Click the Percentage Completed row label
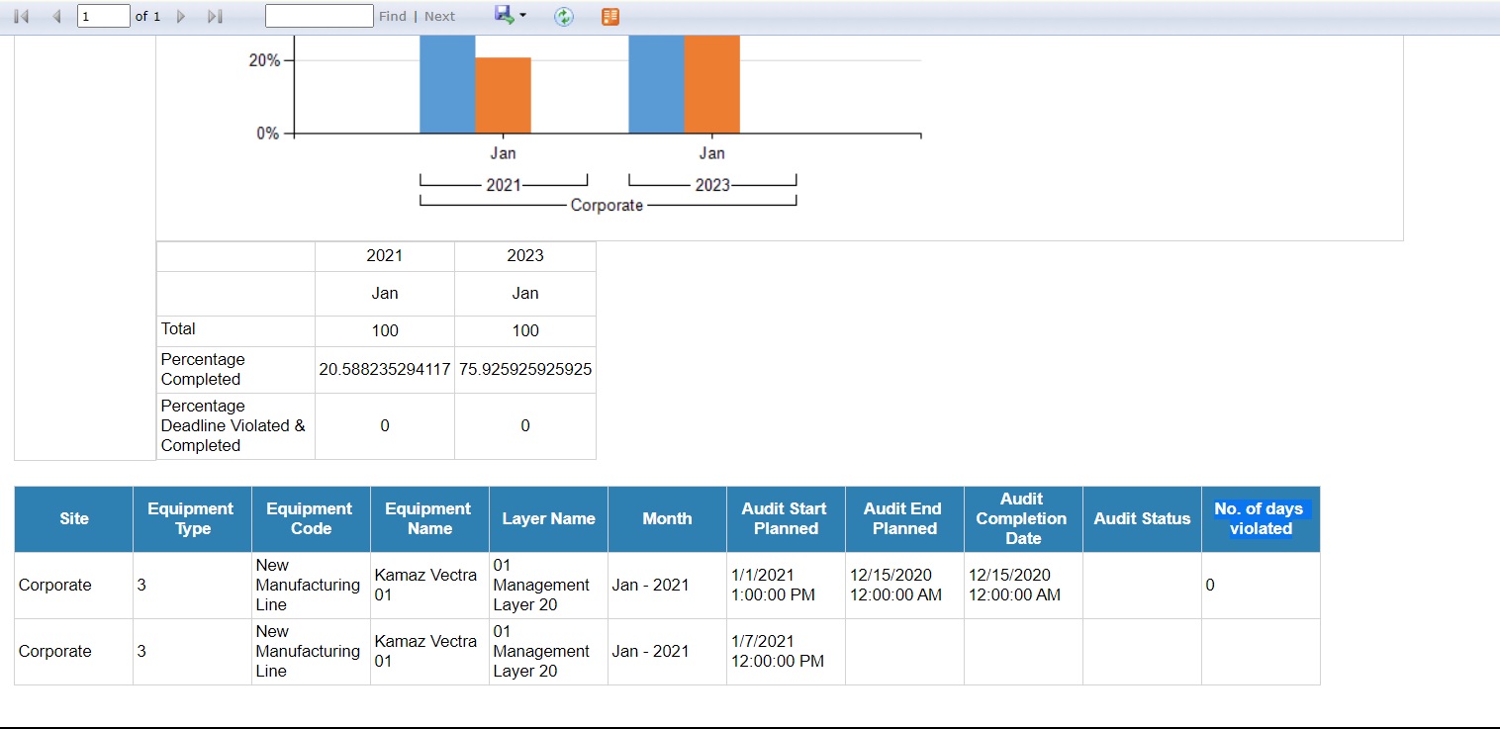 [203, 369]
